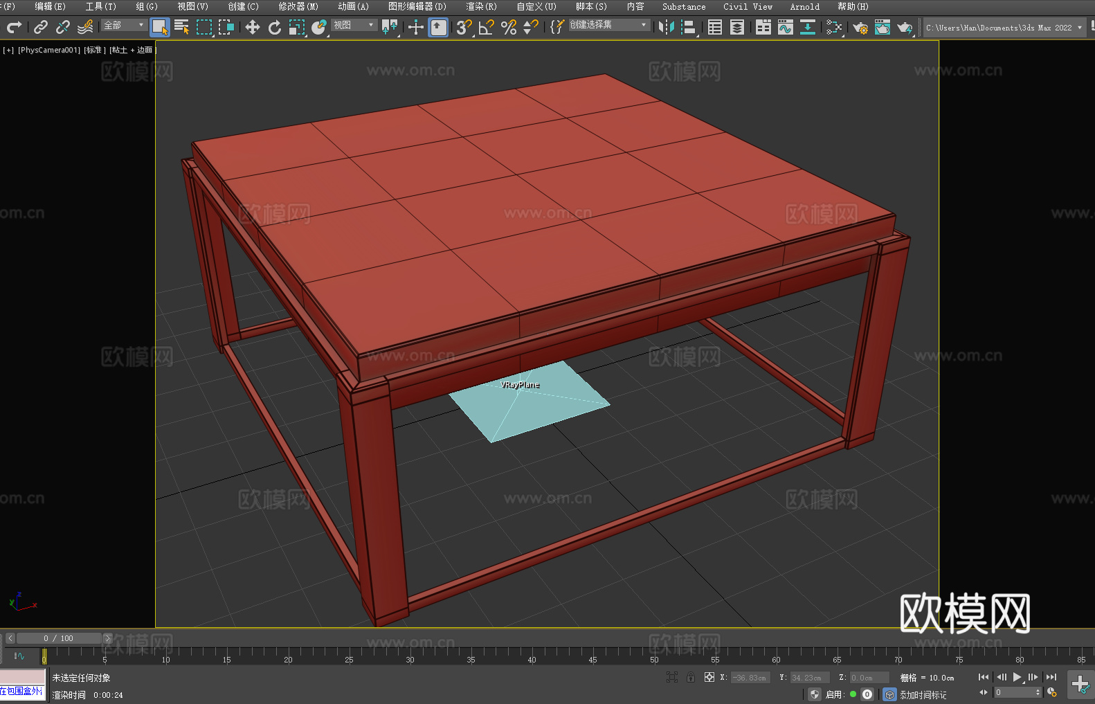This screenshot has width=1095, height=704.
Task: Open the 创建选择集 named selection dropdown
Action: coord(609,25)
